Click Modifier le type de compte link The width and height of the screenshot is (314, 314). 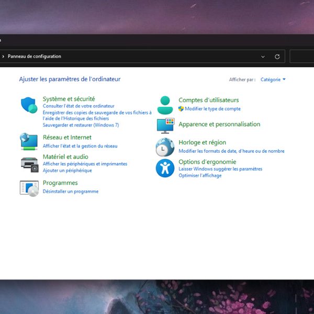[212, 109]
